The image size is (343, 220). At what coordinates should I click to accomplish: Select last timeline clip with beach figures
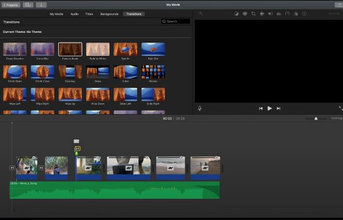coord(205,168)
